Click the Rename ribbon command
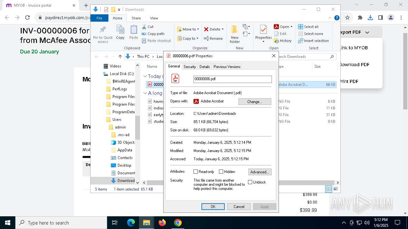This screenshot has width=408, height=229. pyautogui.click(x=213, y=38)
